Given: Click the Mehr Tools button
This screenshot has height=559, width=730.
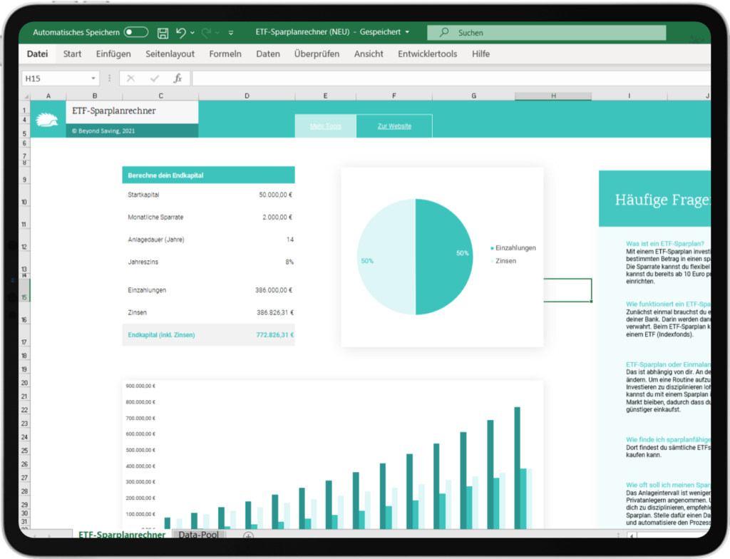Looking at the screenshot, I should [325, 125].
